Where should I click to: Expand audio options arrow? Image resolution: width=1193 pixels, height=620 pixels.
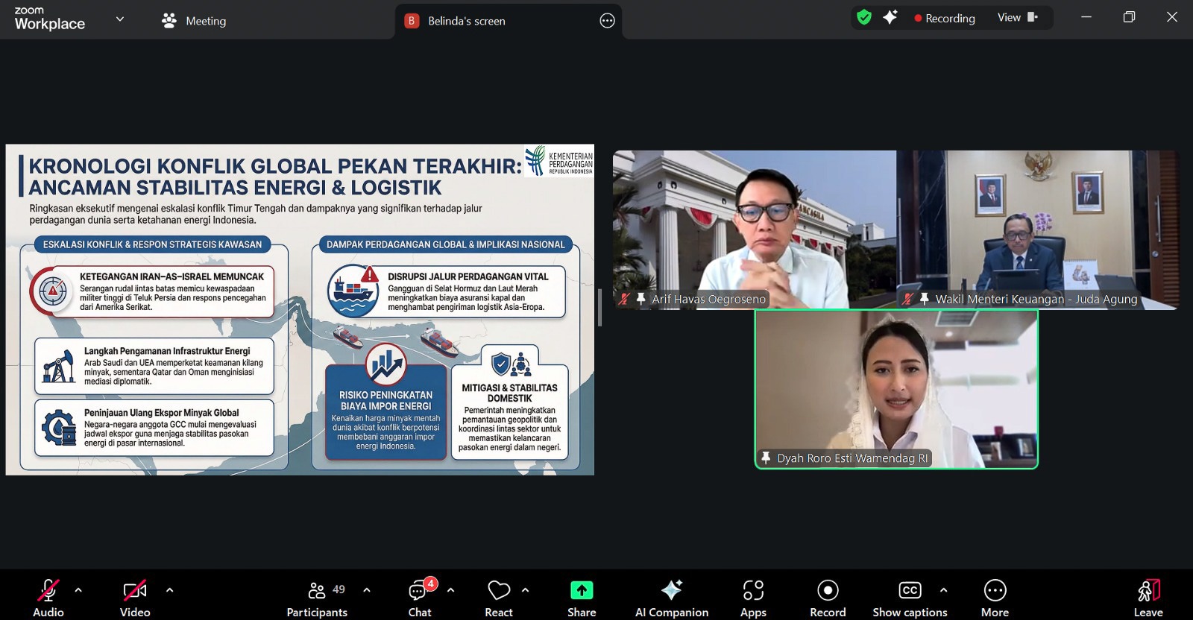coord(78,590)
